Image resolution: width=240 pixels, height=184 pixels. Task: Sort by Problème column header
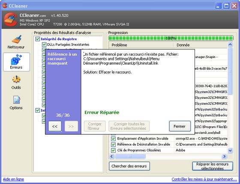point(141,45)
